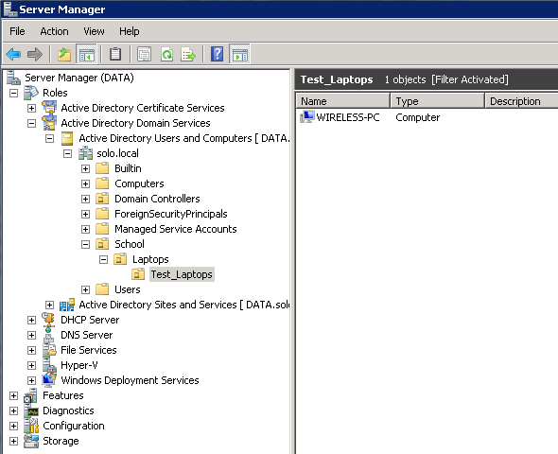Image resolution: width=558 pixels, height=454 pixels.
Task: Open the View menu
Action: point(94,31)
